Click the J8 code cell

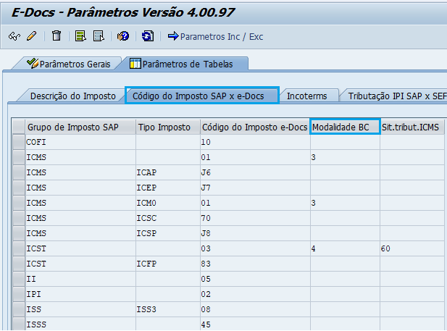tap(255, 233)
